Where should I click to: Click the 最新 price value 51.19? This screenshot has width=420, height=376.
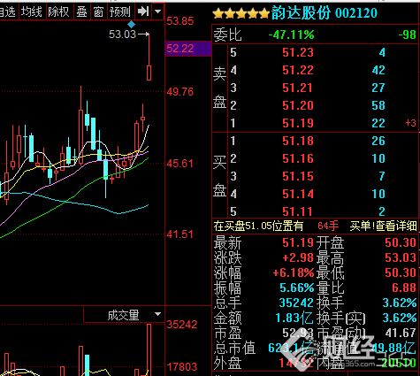tap(298, 242)
